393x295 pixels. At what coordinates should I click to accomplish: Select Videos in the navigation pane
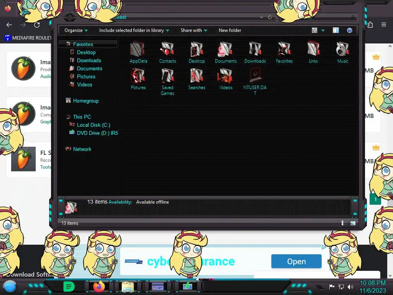coord(84,85)
